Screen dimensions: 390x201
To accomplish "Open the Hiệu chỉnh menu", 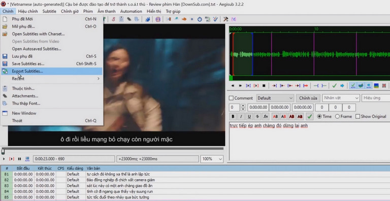I will (x=28, y=11).
